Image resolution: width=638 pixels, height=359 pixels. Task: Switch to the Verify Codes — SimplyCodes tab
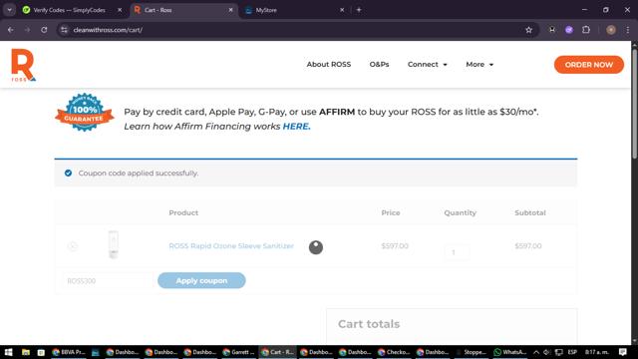(69, 10)
